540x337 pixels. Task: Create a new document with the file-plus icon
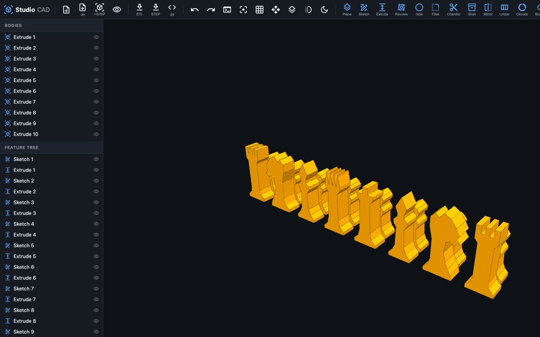pyautogui.click(x=66, y=10)
